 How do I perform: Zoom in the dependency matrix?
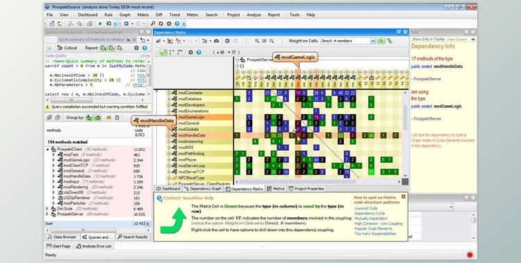pyautogui.click(x=257, y=41)
